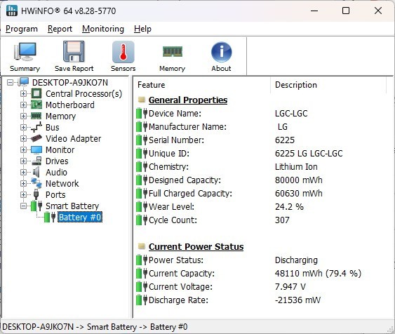Select the Drives label in tree
The height and width of the screenshot is (334, 395).
click(x=57, y=161)
